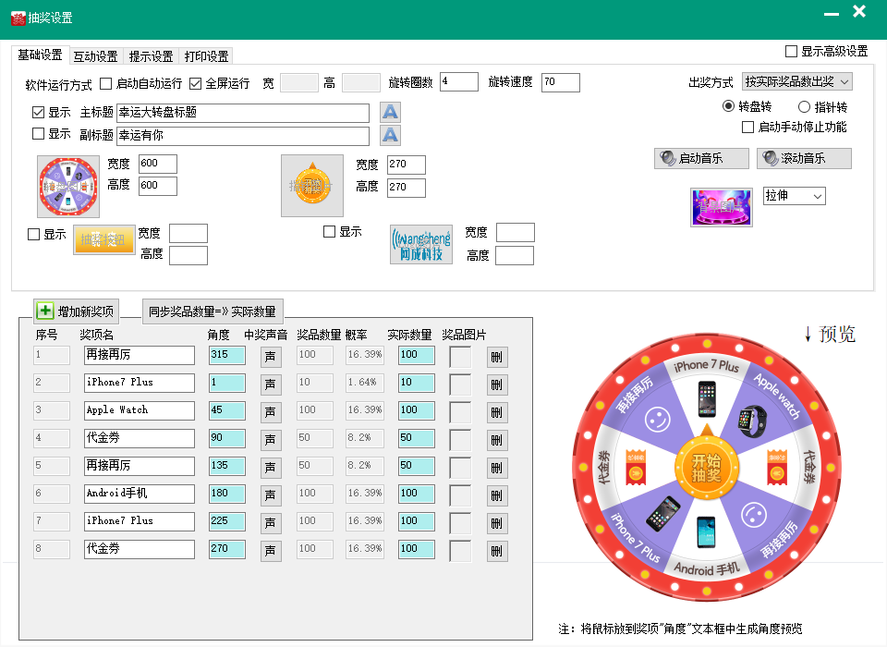The image size is (887, 647).
Task: Click the wheel image thumbnail
Action: (x=67, y=187)
